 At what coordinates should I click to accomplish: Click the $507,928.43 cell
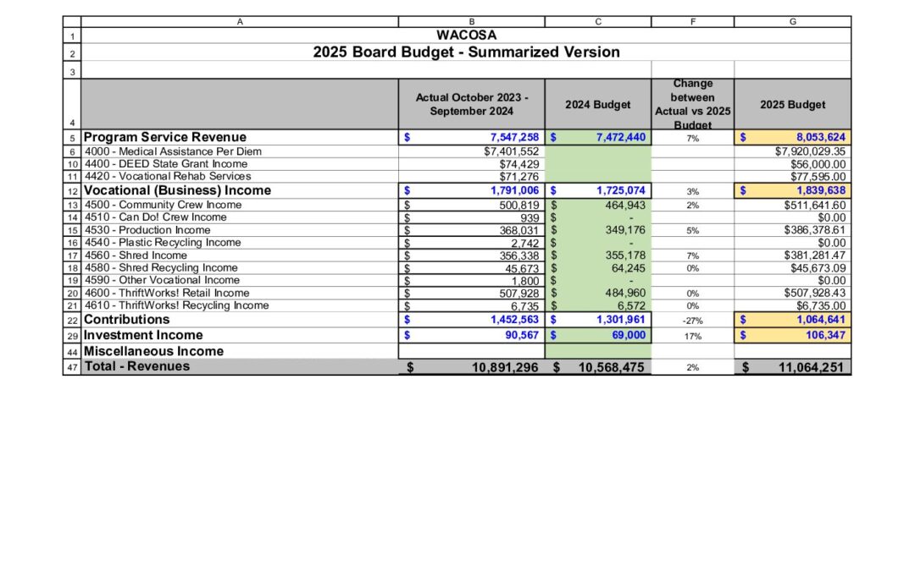(x=792, y=293)
